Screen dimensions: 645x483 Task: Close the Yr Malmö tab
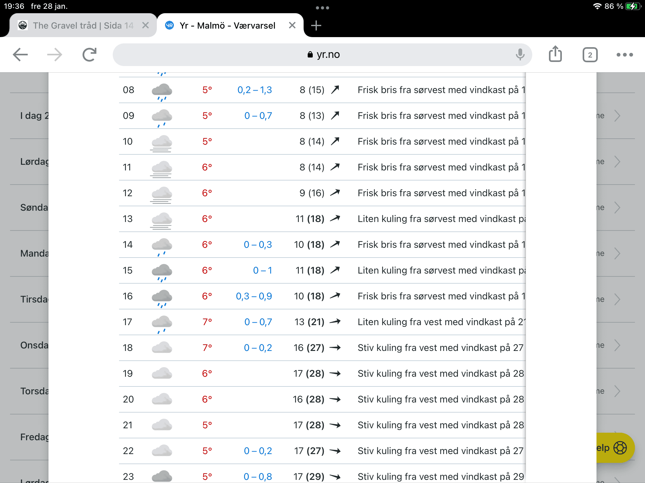292,25
